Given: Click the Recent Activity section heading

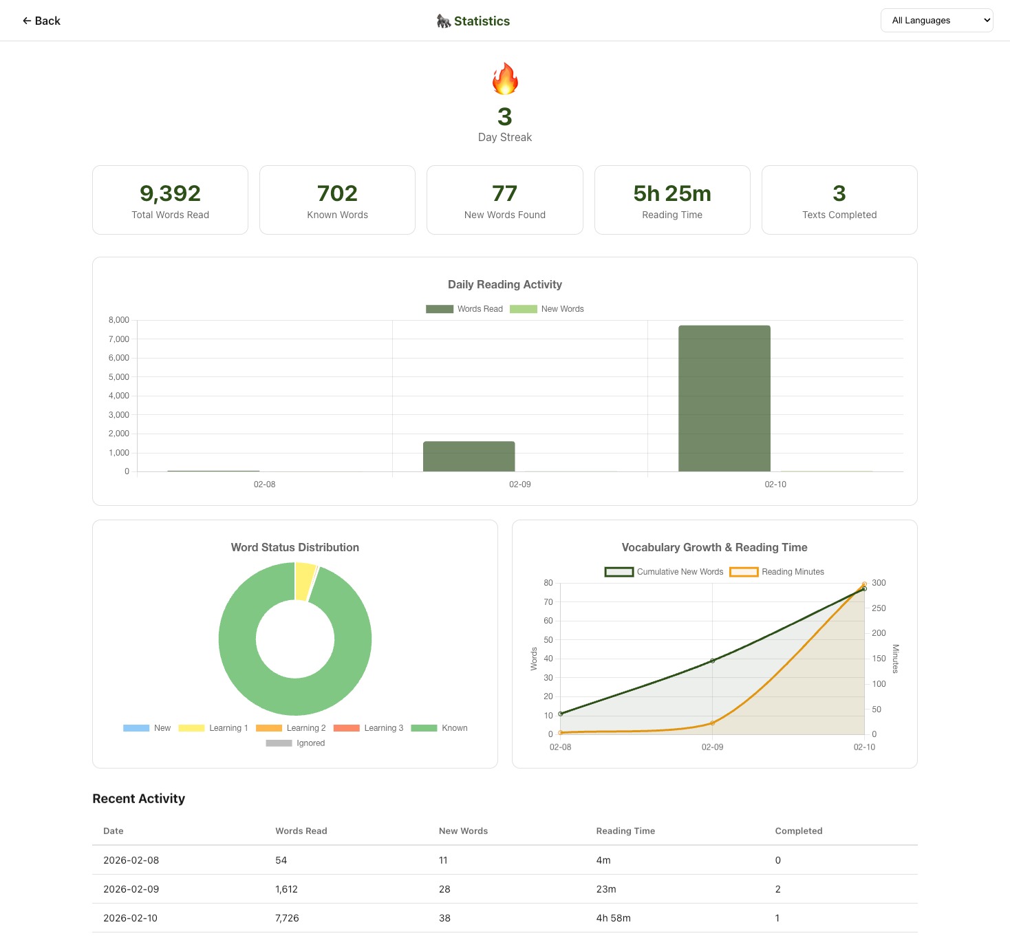Looking at the screenshot, I should click(x=138, y=798).
